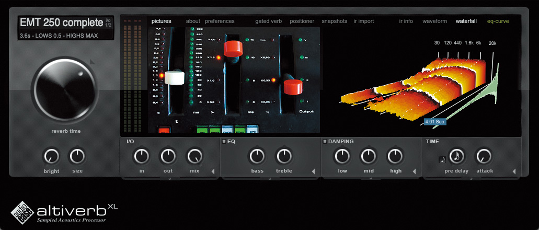Click the 20k frequency label
The image size is (539, 230).
(x=492, y=43)
